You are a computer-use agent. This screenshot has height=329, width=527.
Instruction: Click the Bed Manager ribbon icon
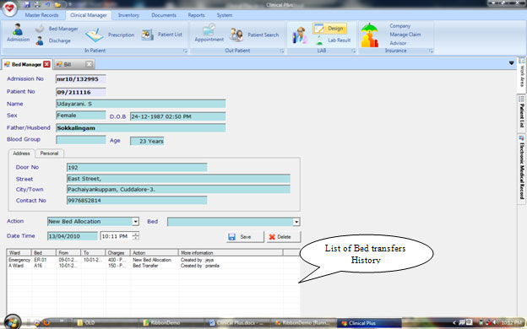pyautogui.click(x=40, y=29)
